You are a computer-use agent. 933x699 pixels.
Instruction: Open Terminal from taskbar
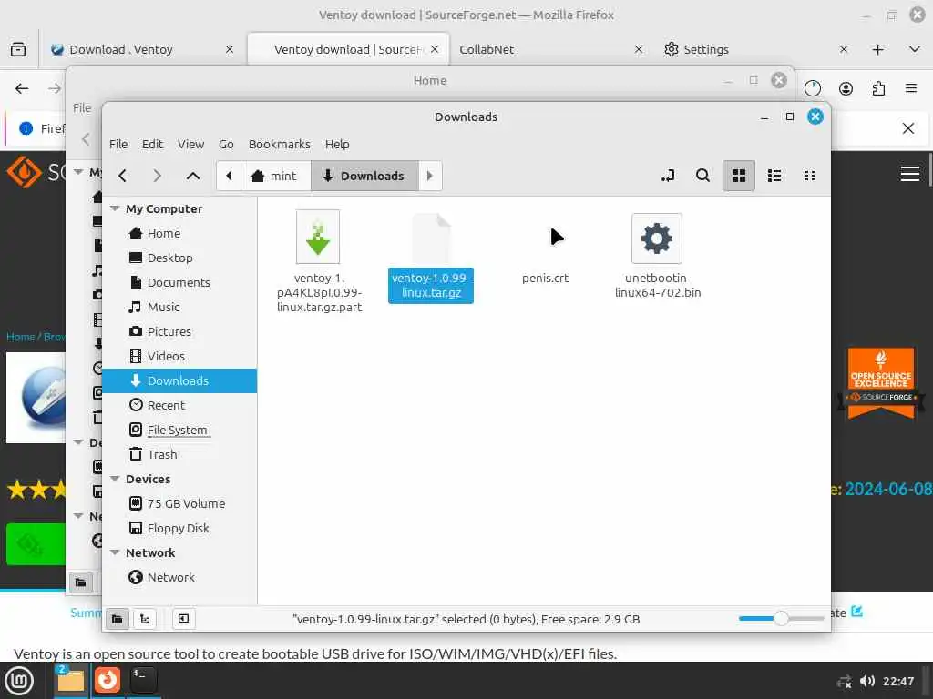(x=143, y=681)
